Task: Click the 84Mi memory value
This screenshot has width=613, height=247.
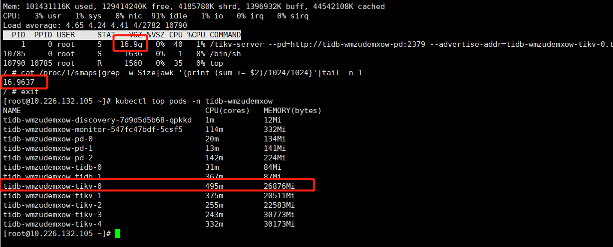Action: pos(273,167)
